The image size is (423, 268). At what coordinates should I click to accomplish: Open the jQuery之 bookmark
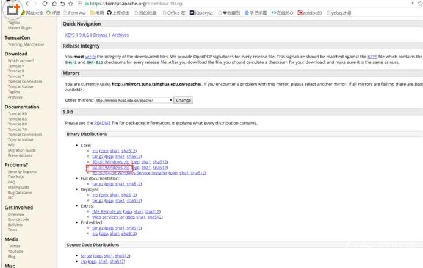(201, 13)
